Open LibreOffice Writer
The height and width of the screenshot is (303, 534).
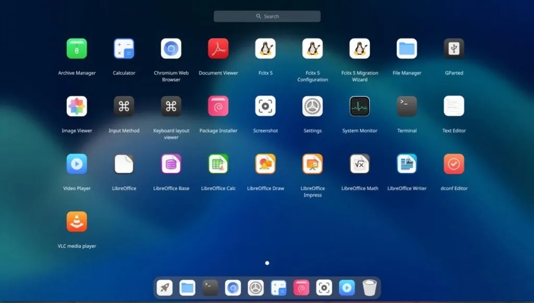point(407,164)
